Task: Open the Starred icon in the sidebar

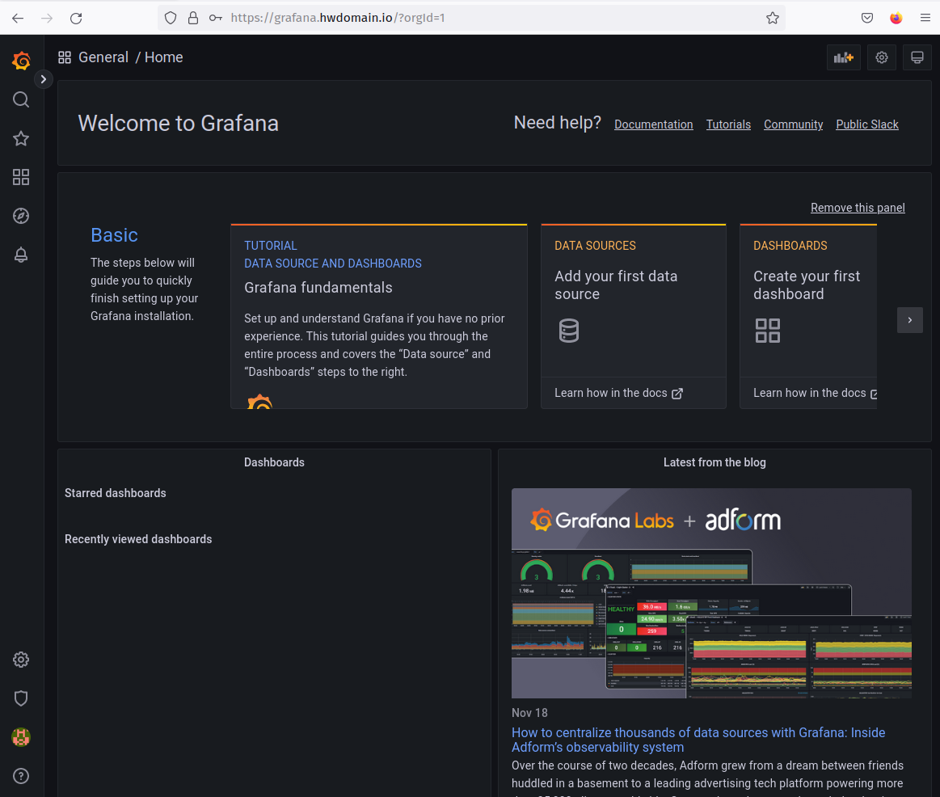Action: (x=21, y=138)
